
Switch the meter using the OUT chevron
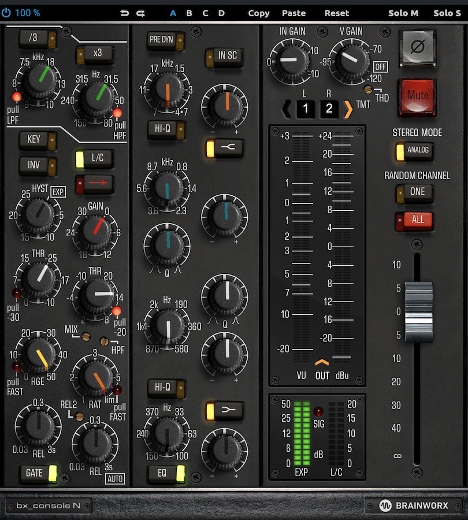pos(322,363)
